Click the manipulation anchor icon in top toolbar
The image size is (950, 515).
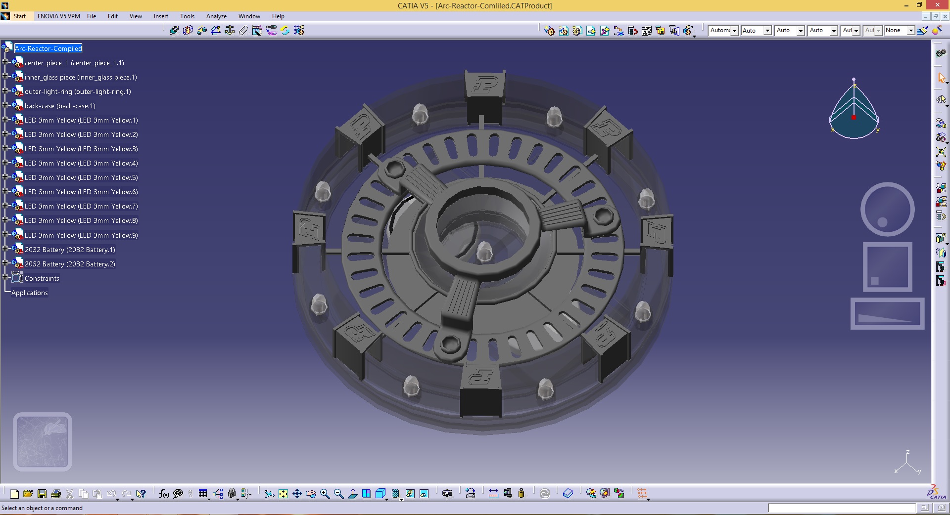pos(230,30)
